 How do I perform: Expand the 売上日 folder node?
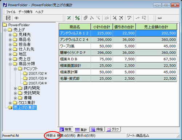[x=10, y=59]
